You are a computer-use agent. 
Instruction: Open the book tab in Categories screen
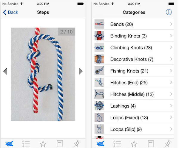(x=151, y=144)
